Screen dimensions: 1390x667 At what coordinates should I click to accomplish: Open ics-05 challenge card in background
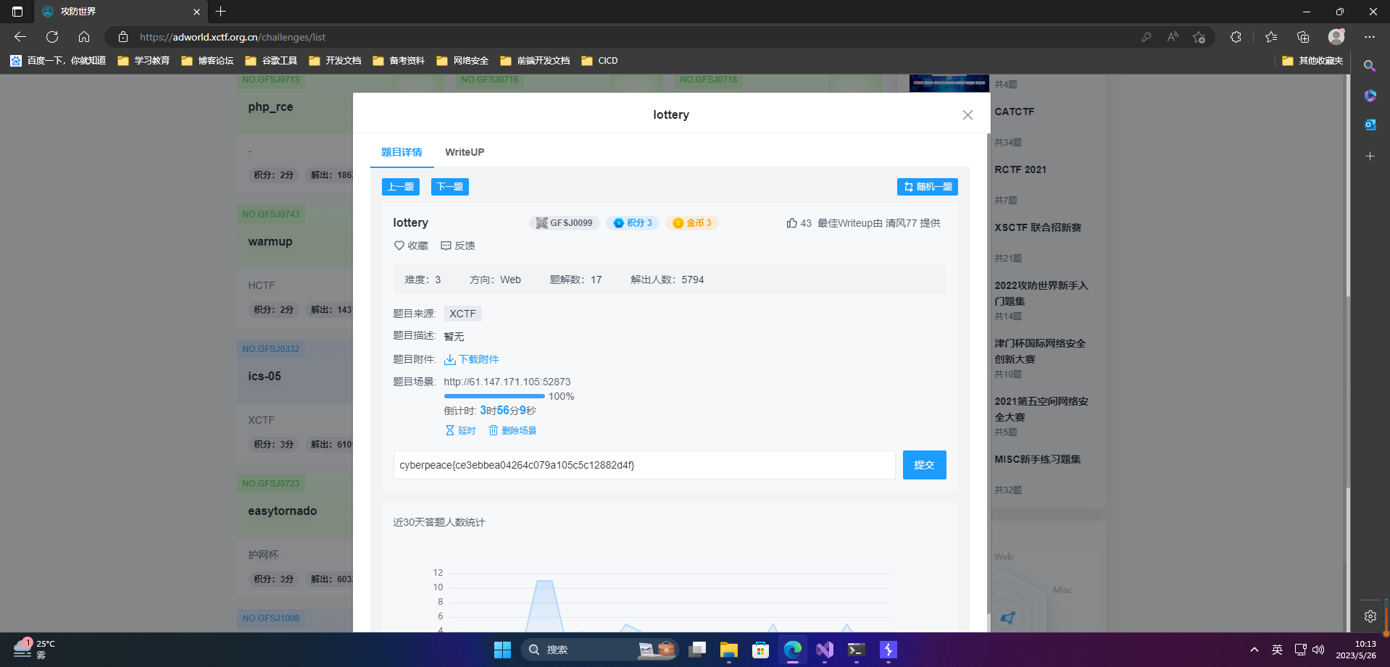[x=265, y=376]
